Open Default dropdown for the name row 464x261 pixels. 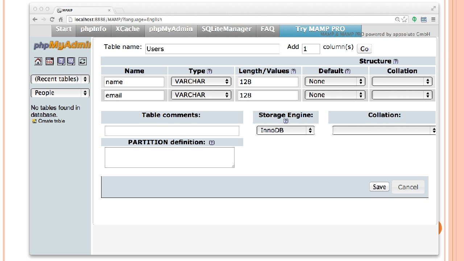click(335, 82)
